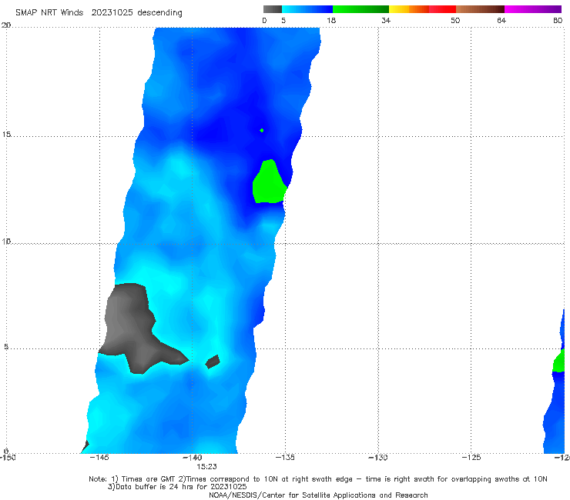The image size is (570, 500).
Task: Click the large green wind patch near 13N
Action: [x=270, y=182]
